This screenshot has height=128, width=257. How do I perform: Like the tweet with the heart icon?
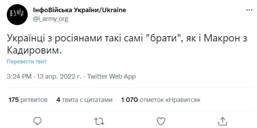161,121
